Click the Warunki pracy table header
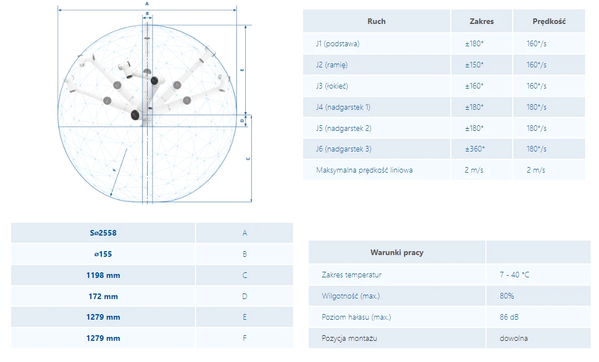The height and width of the screenshot is (362, 599). (x=397, y=252)
